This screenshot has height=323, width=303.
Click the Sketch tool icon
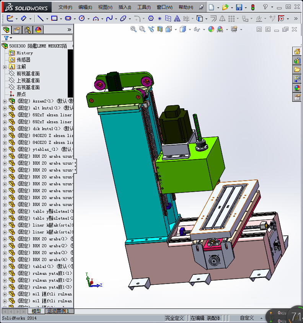(x=10, y=18)
